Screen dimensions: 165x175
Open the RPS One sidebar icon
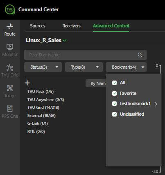coord(10,108)
